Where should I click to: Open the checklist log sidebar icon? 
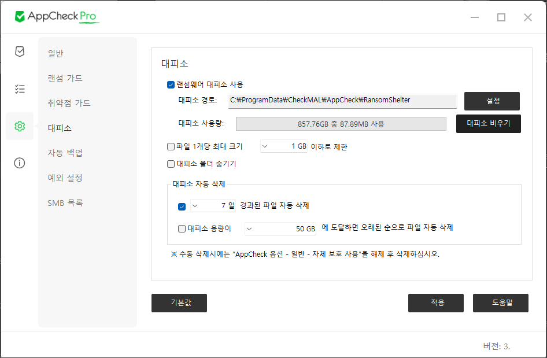click(x=20, y=88)
